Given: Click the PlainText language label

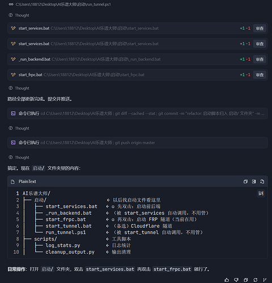Looking at the screenshot, I should pos(27,182).
